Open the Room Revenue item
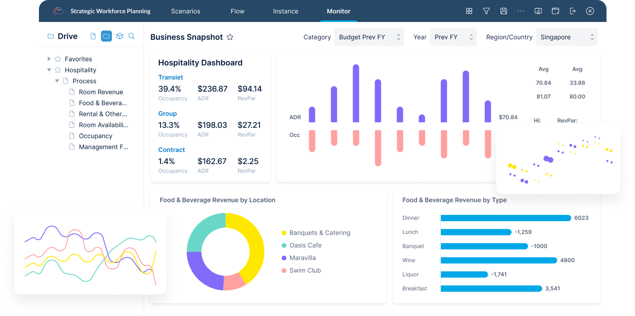Viewport: 635px width, 316px height. tap(101, 92)
